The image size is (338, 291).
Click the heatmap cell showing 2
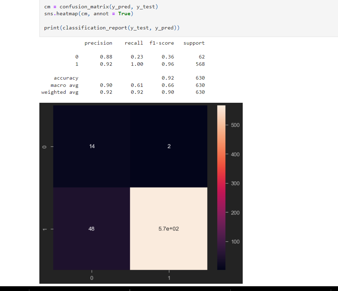pos(169,146)
